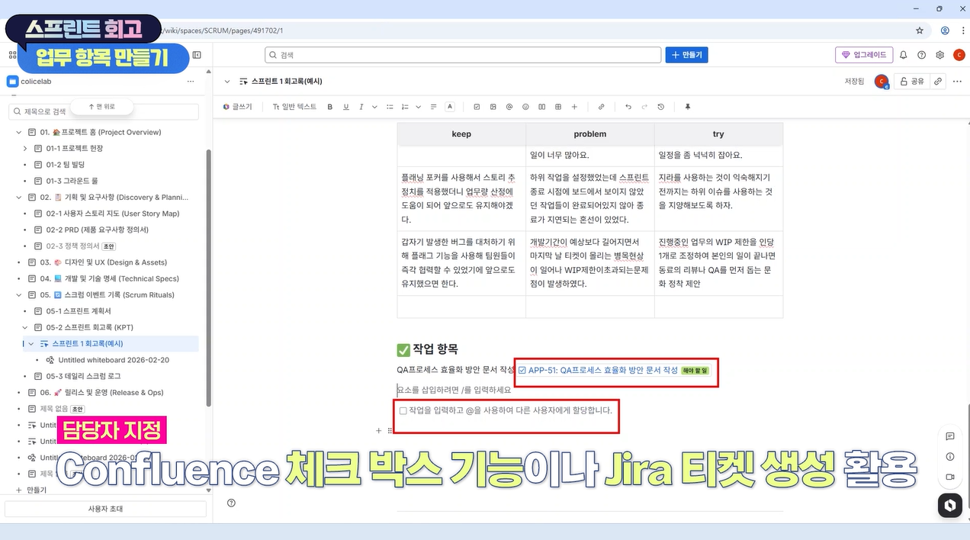Open page more actions menu

tap(956, 81)
